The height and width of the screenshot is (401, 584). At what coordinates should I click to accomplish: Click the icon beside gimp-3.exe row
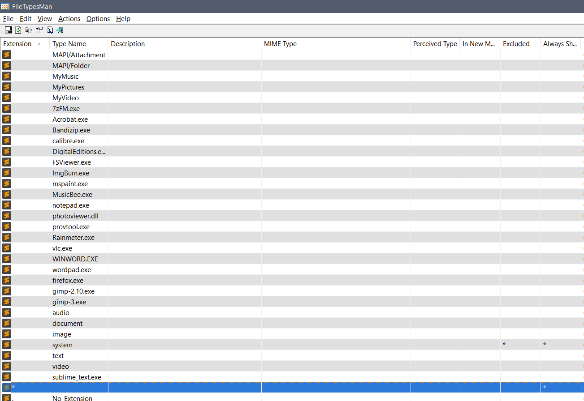pos(6,302)
